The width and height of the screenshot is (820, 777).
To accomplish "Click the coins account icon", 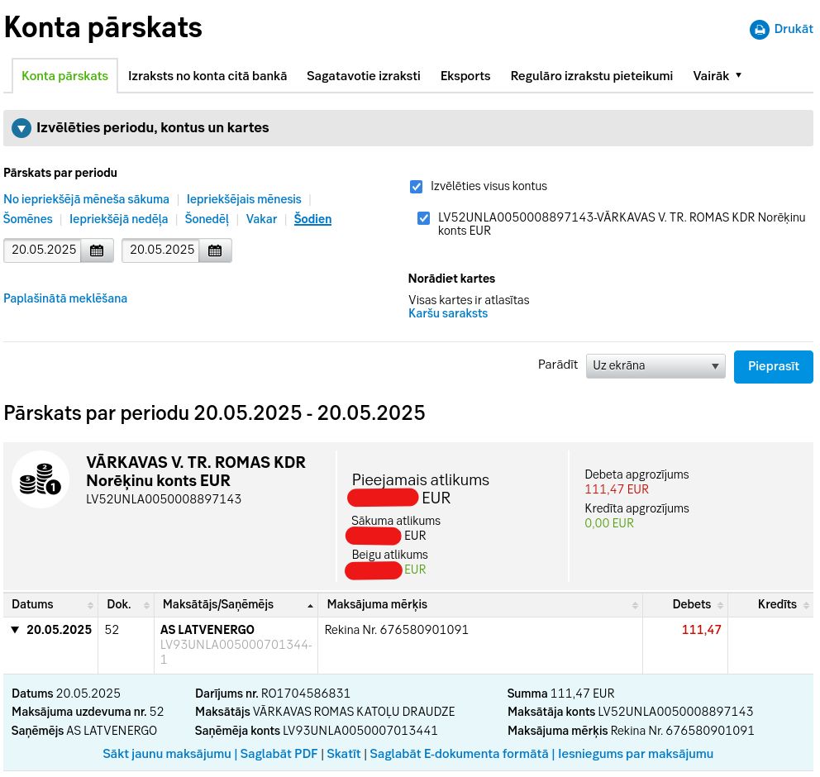I will 41,479.
